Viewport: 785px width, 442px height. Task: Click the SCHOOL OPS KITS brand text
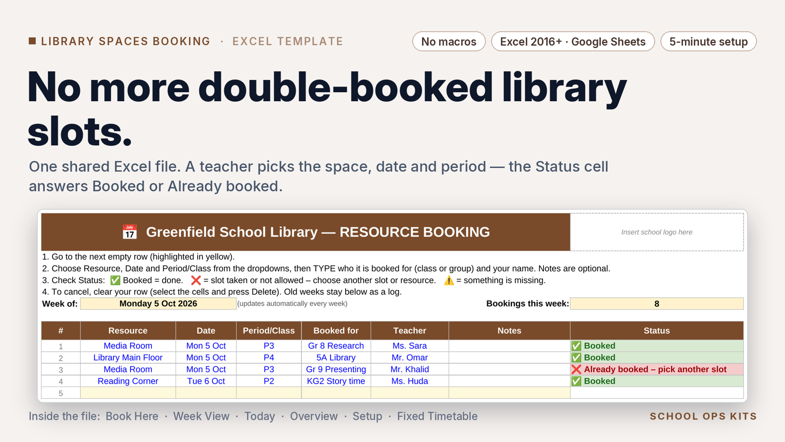click(x=703, y=416)
